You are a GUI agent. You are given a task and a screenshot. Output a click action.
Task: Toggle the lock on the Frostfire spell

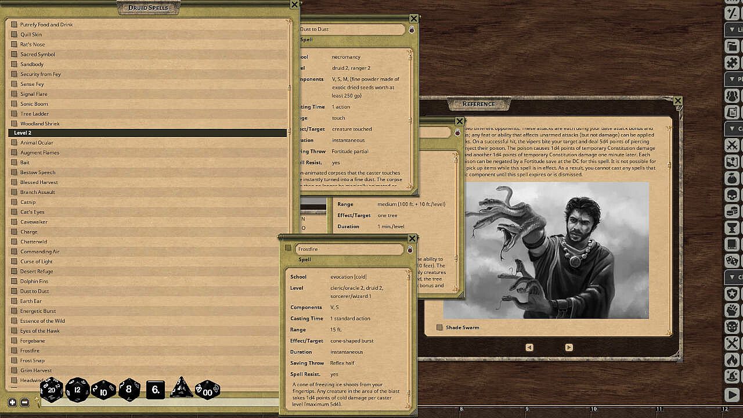pyautogui.click(x=410, y=249)
